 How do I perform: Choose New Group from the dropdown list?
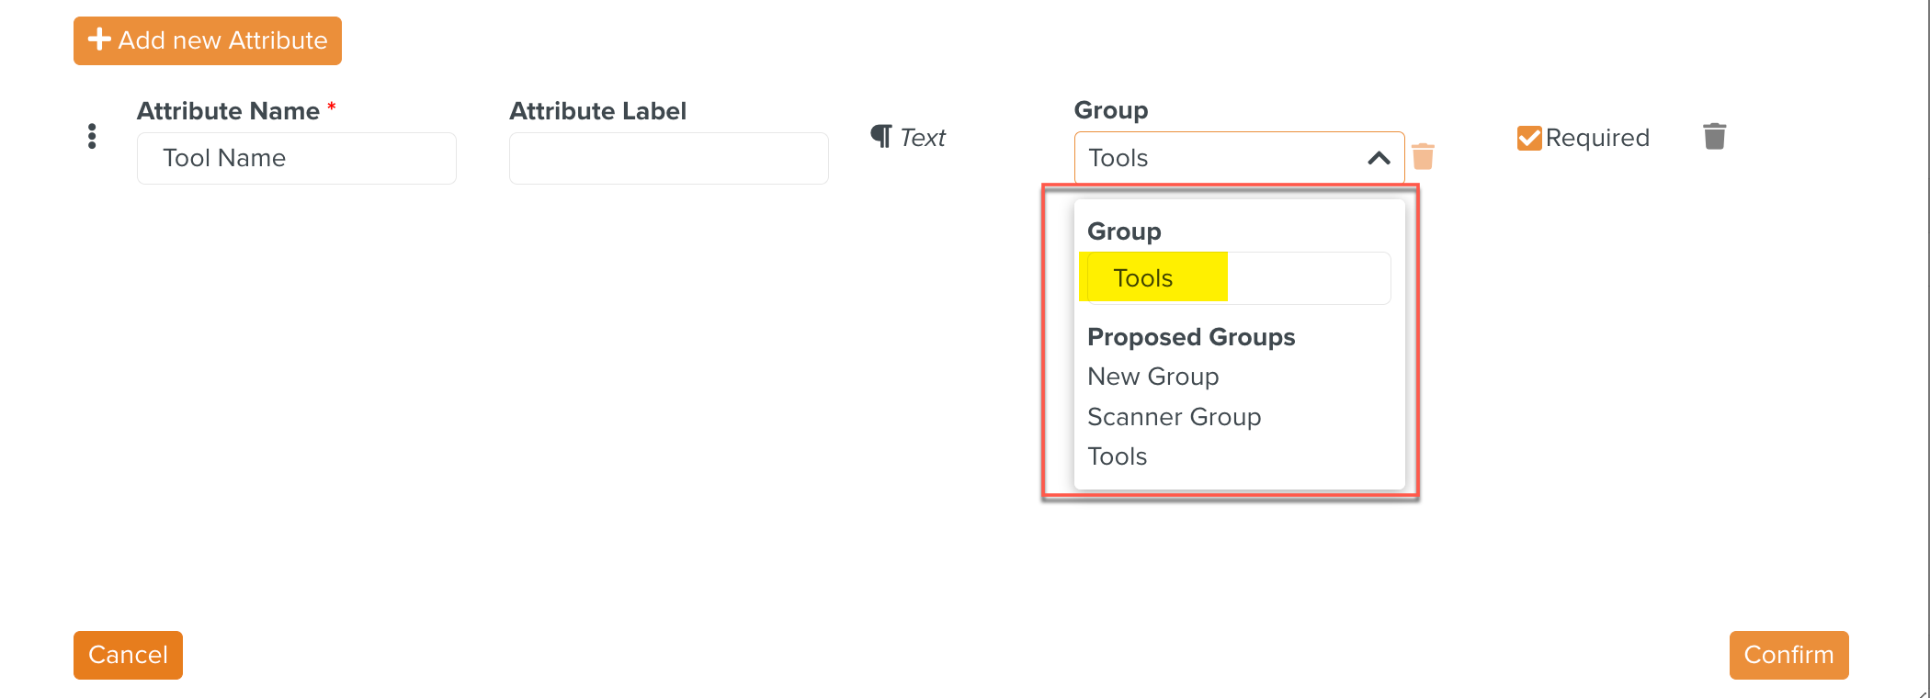pos(1152,376)
